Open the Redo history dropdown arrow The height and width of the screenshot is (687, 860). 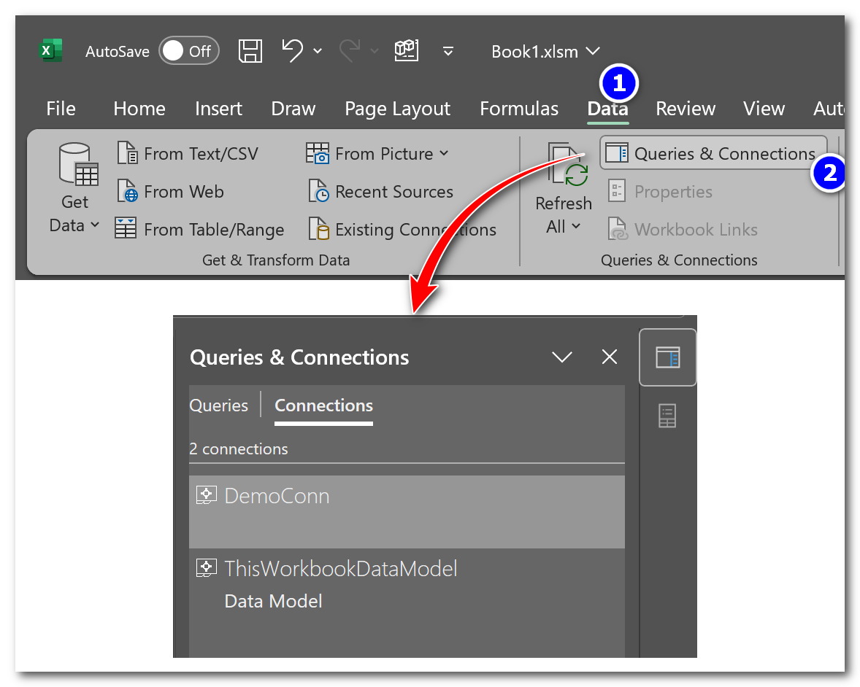coord(375,51)
